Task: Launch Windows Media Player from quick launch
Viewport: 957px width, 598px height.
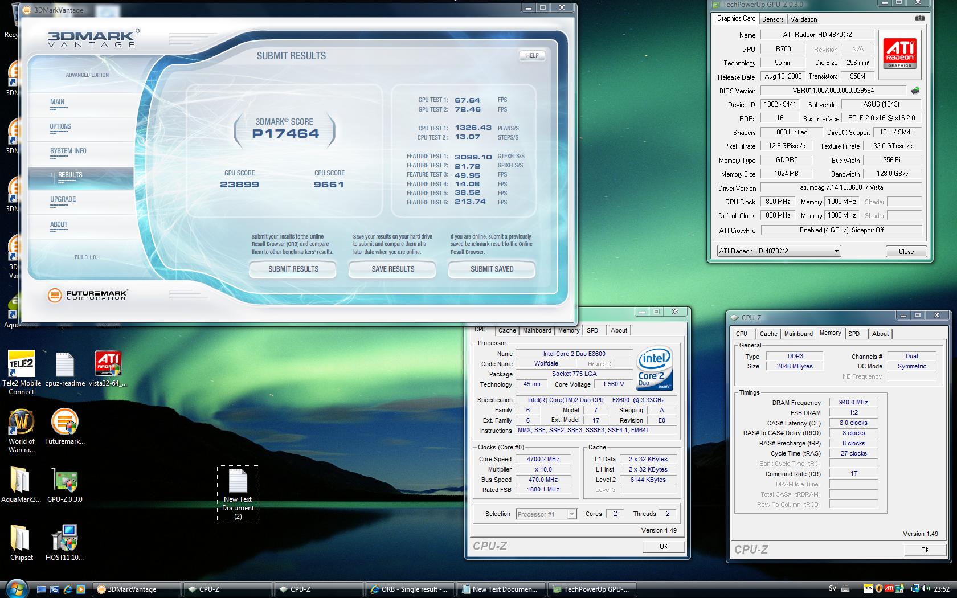Action: [x=80, y=589]
